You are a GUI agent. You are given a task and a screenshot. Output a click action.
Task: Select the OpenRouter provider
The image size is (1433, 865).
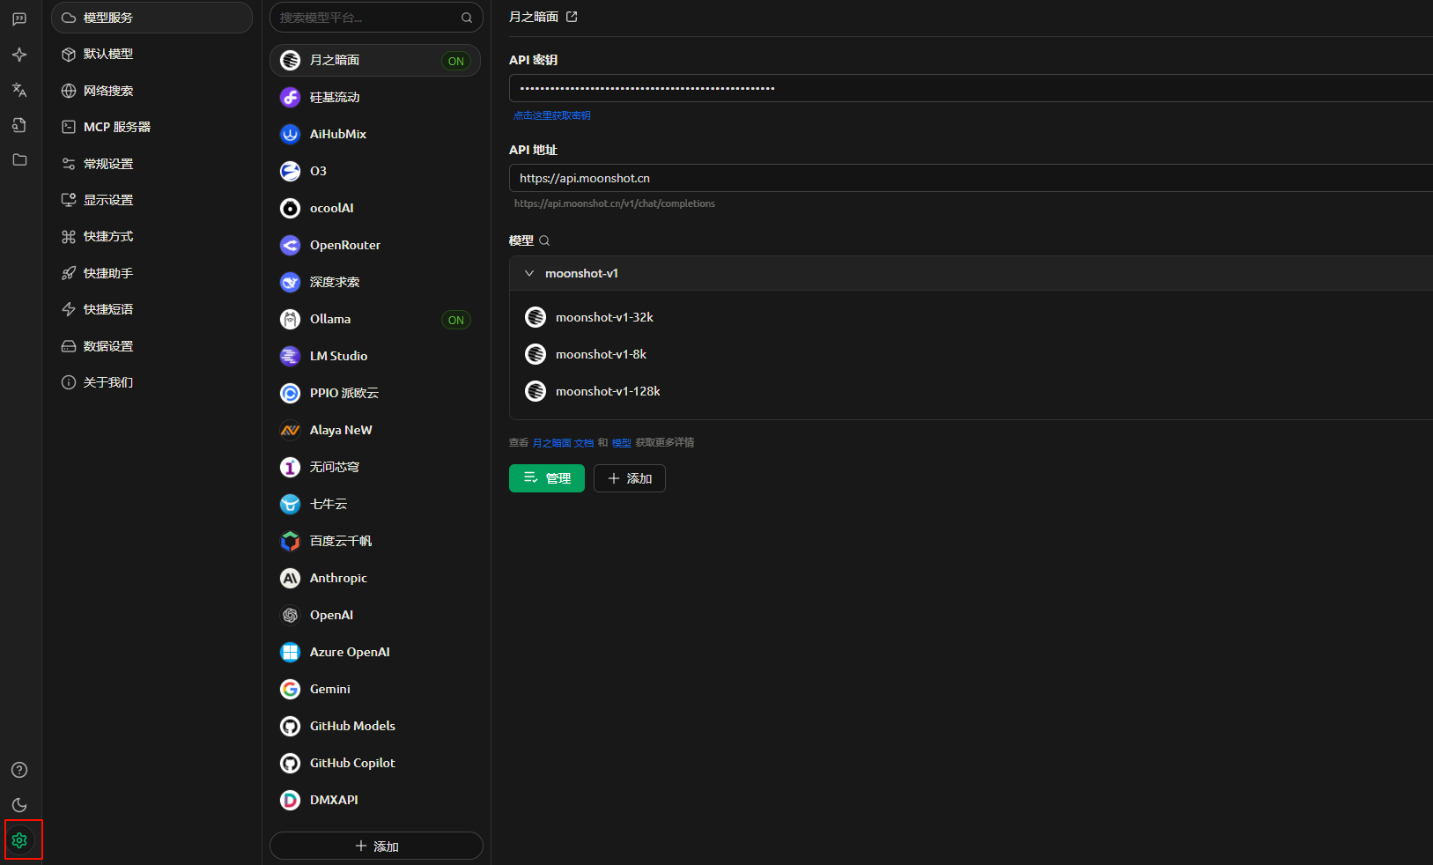pyautogui.click(x=375, y=245)
